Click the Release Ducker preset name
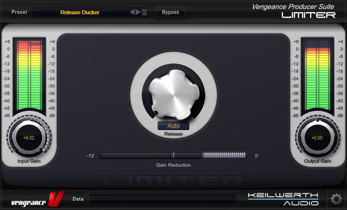The height and width of the screenshot is (210, 347). (x=80, y=12)
